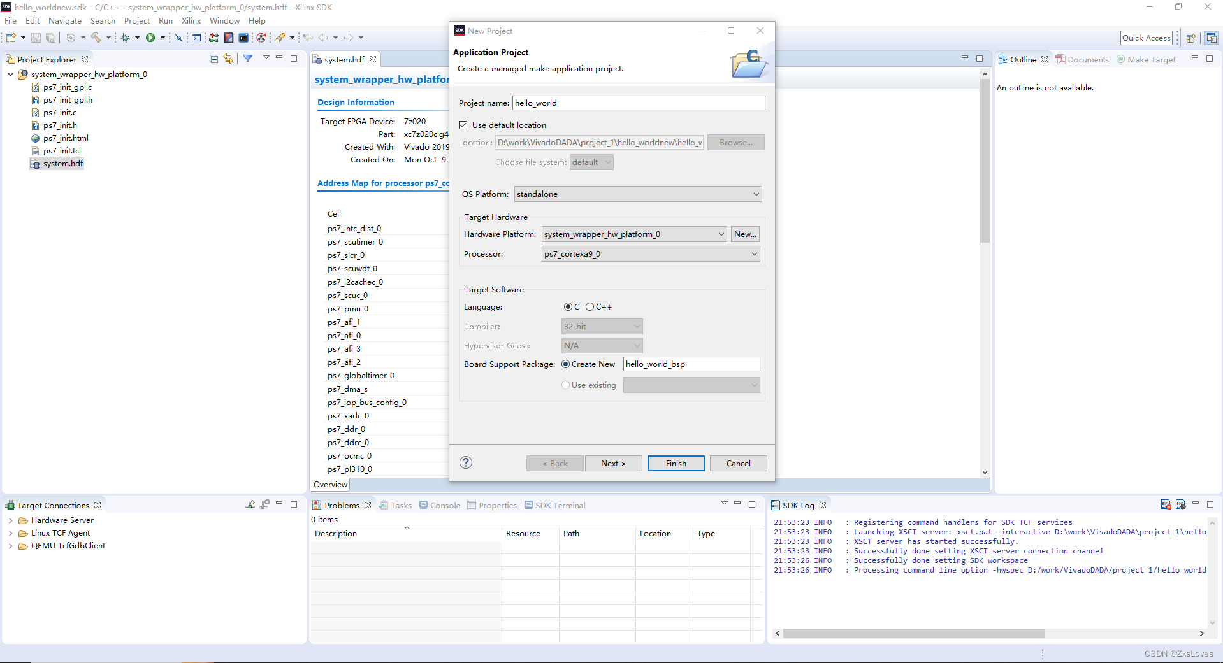The width and height of the screenshot is (1223, 663).
Task: Select Create New board support package
Action: 565,364
